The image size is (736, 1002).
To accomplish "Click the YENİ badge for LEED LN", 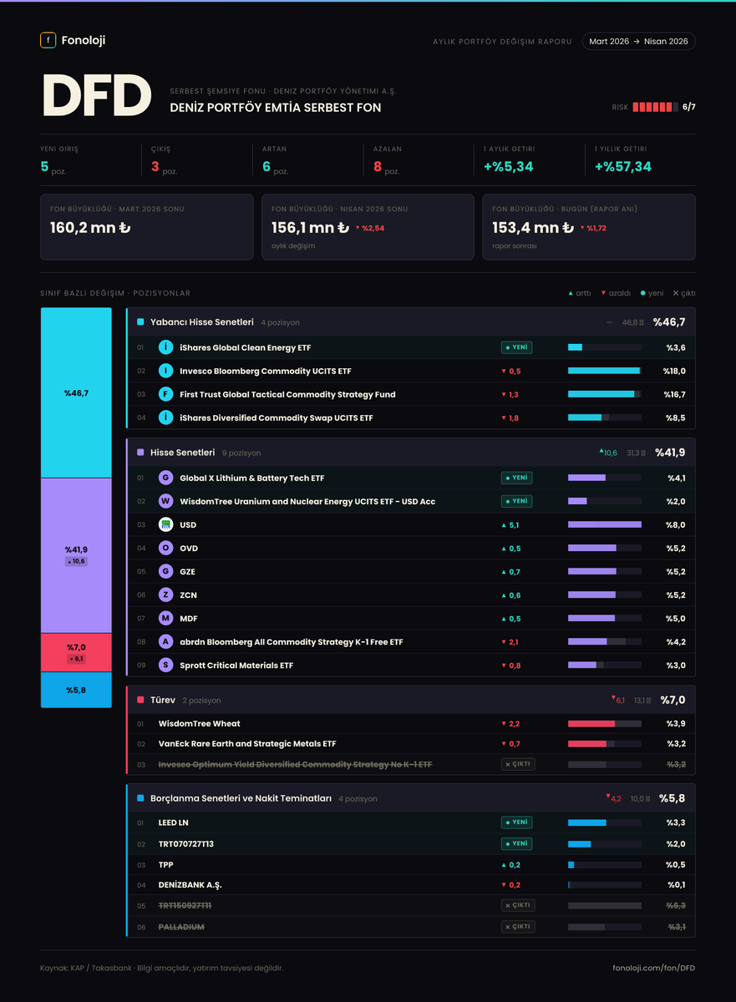I will point(516,822).
